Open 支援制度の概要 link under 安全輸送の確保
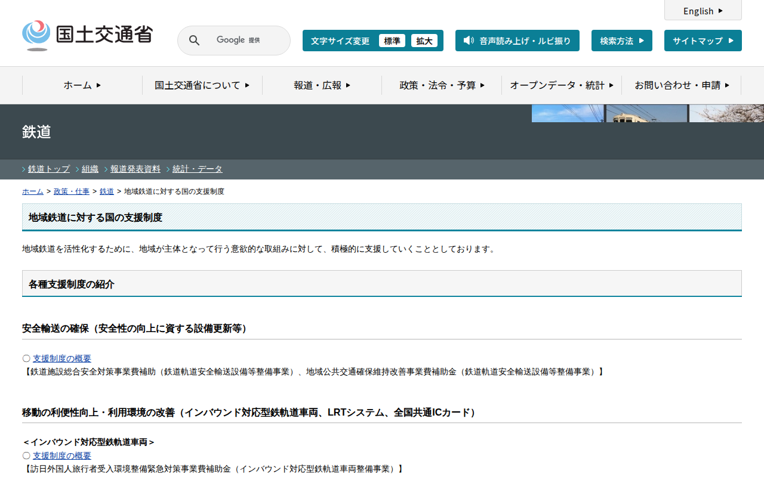This screenshot has width=764, height=477. 62,358
